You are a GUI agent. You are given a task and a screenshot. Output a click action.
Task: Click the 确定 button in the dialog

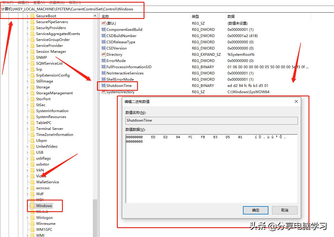tap(255, 210)
